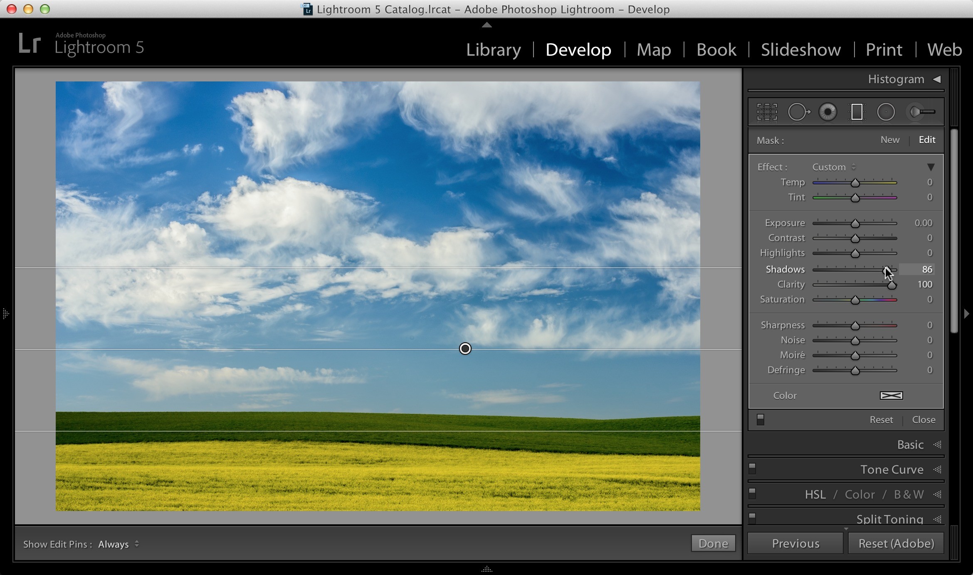This screenshot has height=575, width=973.
Task: Select the Graduated Filter tool
Action: (x=857, y=112)
